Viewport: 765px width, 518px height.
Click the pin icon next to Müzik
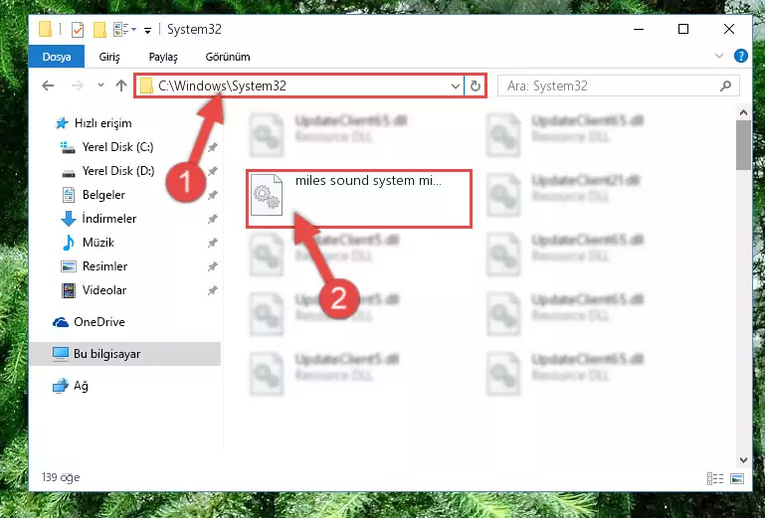point(212,243)
